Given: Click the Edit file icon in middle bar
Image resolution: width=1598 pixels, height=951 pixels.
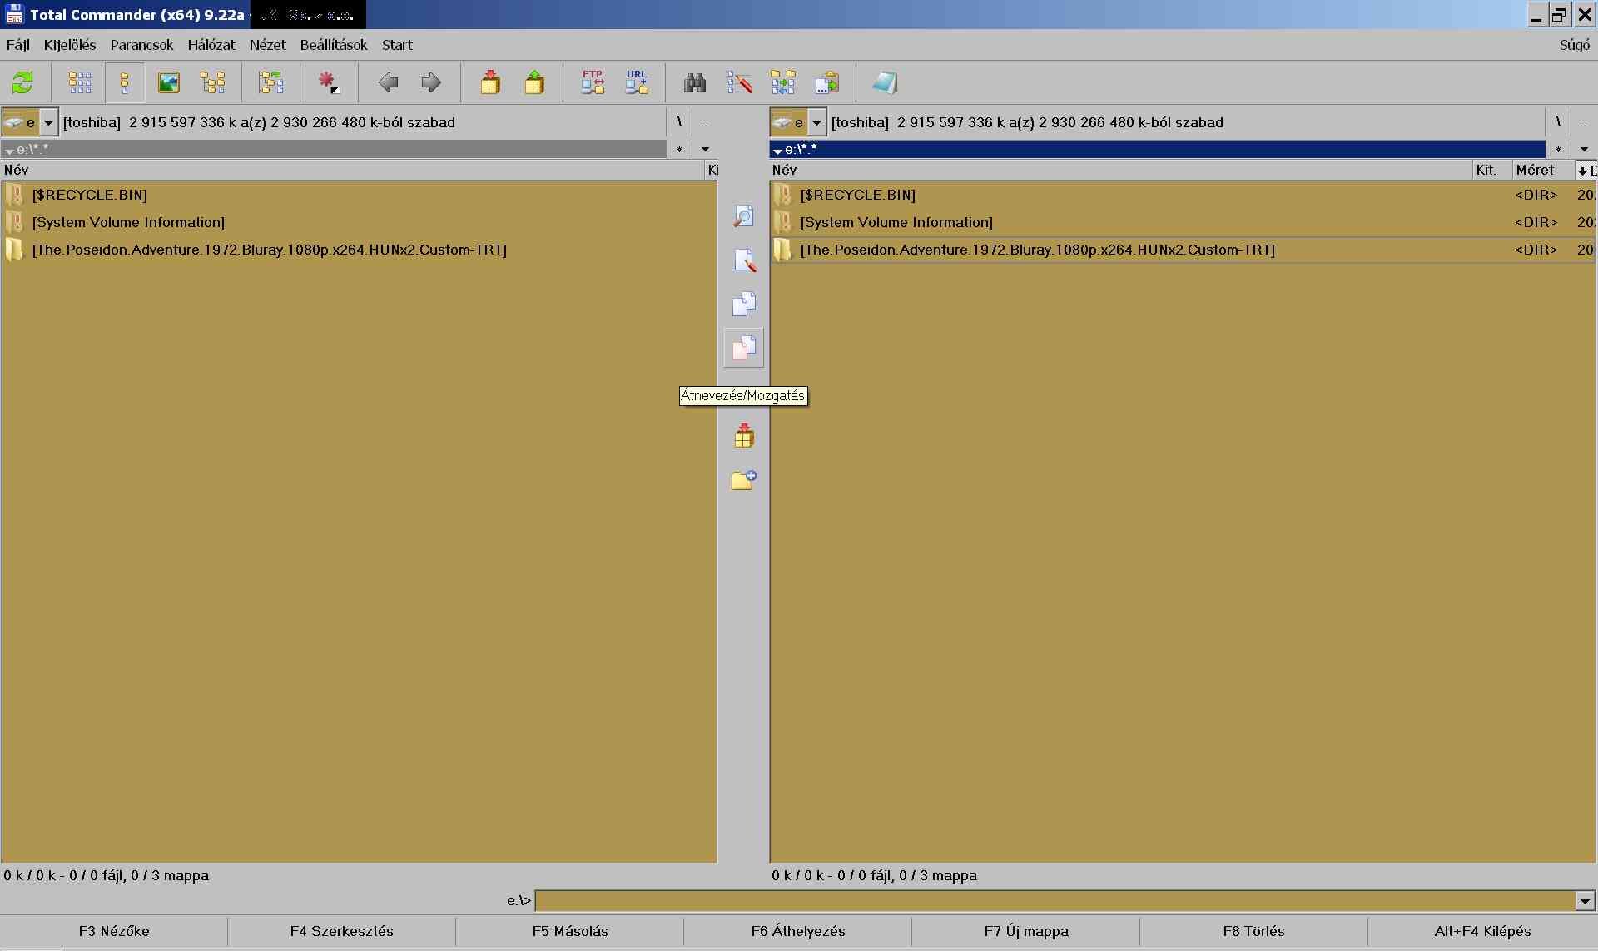Looking at the screenshot, I should pos(743,260).
